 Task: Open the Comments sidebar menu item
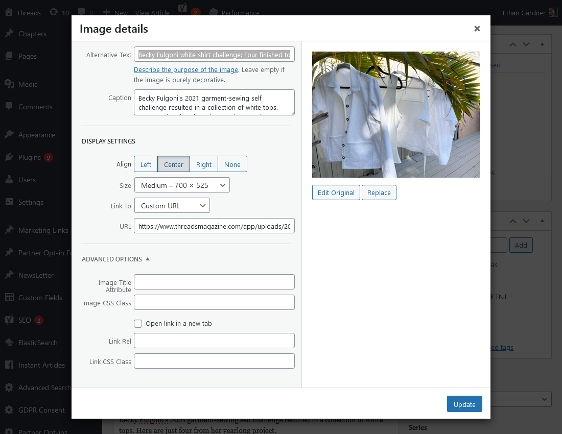click(35, 107)
